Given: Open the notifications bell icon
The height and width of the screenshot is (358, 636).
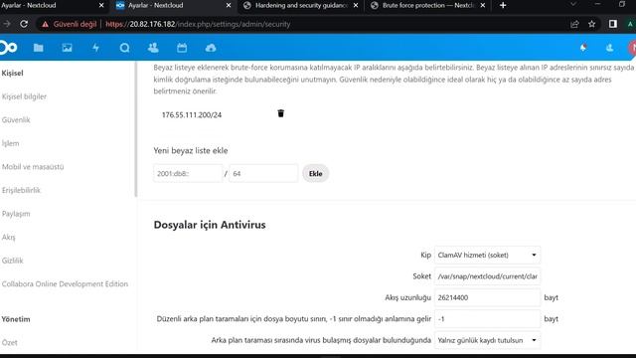Looking at the screenshot, I should click(x=583, y=48).
